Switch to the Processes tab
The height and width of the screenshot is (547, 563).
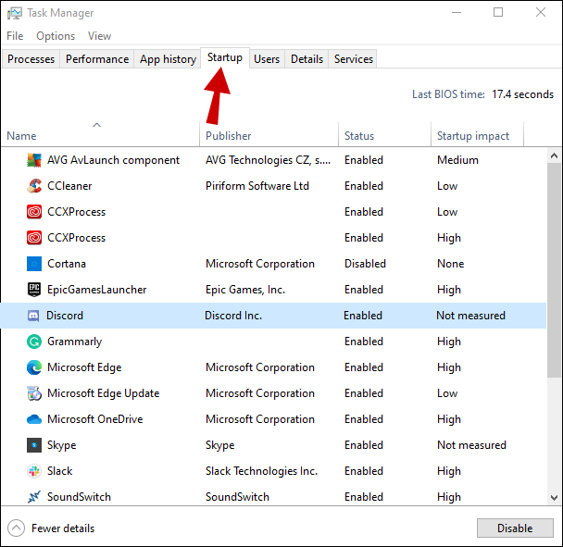[x=31, y=59]
